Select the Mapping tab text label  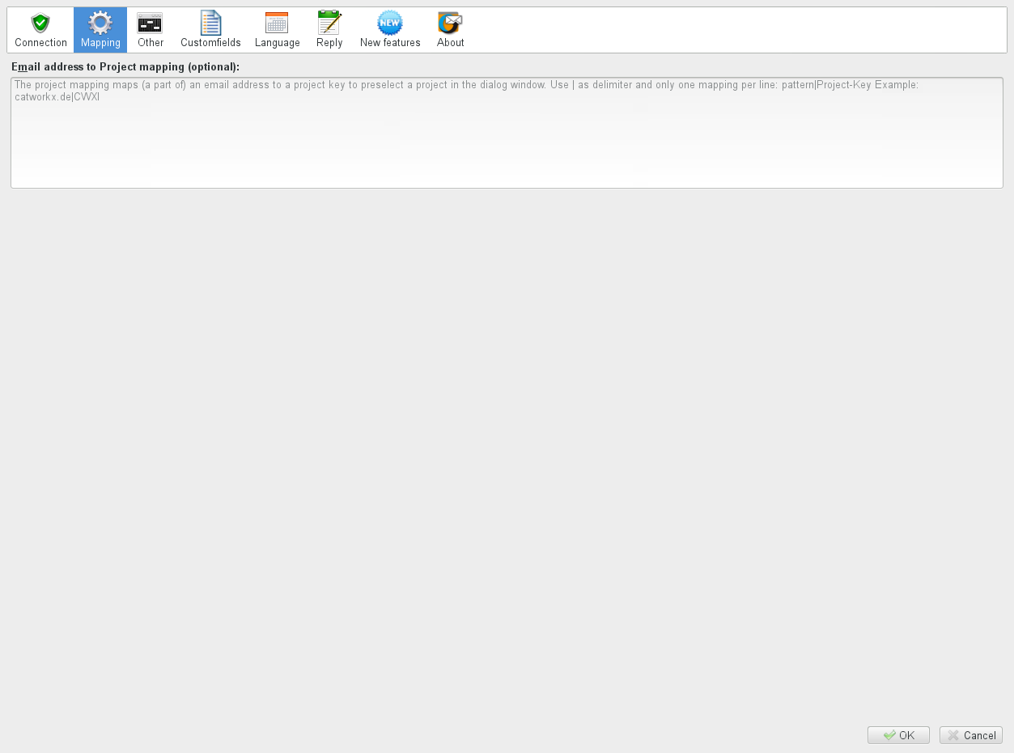100,43
